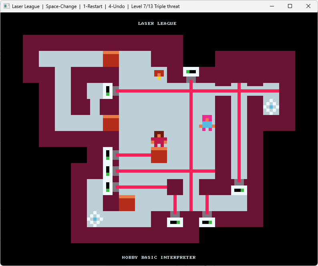318x266 pixels.
Task: Toggle the middle emitter of the three stacked left emitters
Action: point(108,171)
